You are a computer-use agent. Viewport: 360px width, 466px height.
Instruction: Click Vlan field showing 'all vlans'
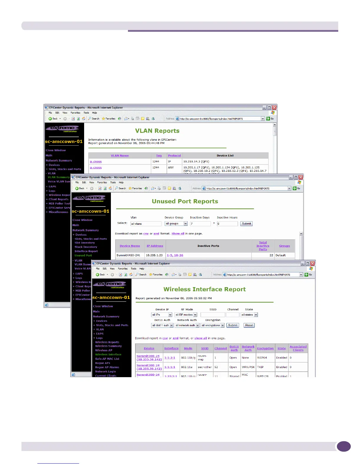(146, 224)
